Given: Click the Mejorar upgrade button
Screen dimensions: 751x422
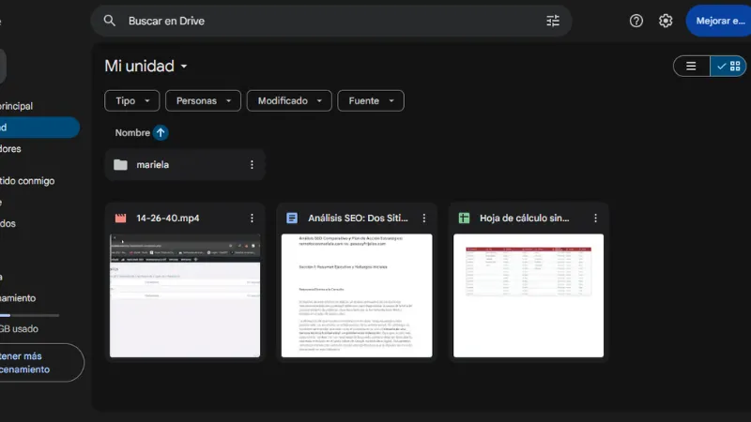Looking at the screenshot, I should [x=719, y=21].
